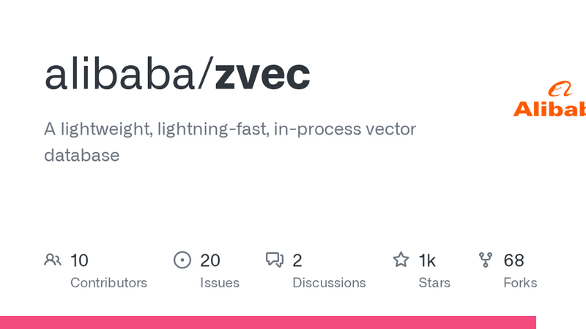Click the Stars star icon

(x=401, y=260)
